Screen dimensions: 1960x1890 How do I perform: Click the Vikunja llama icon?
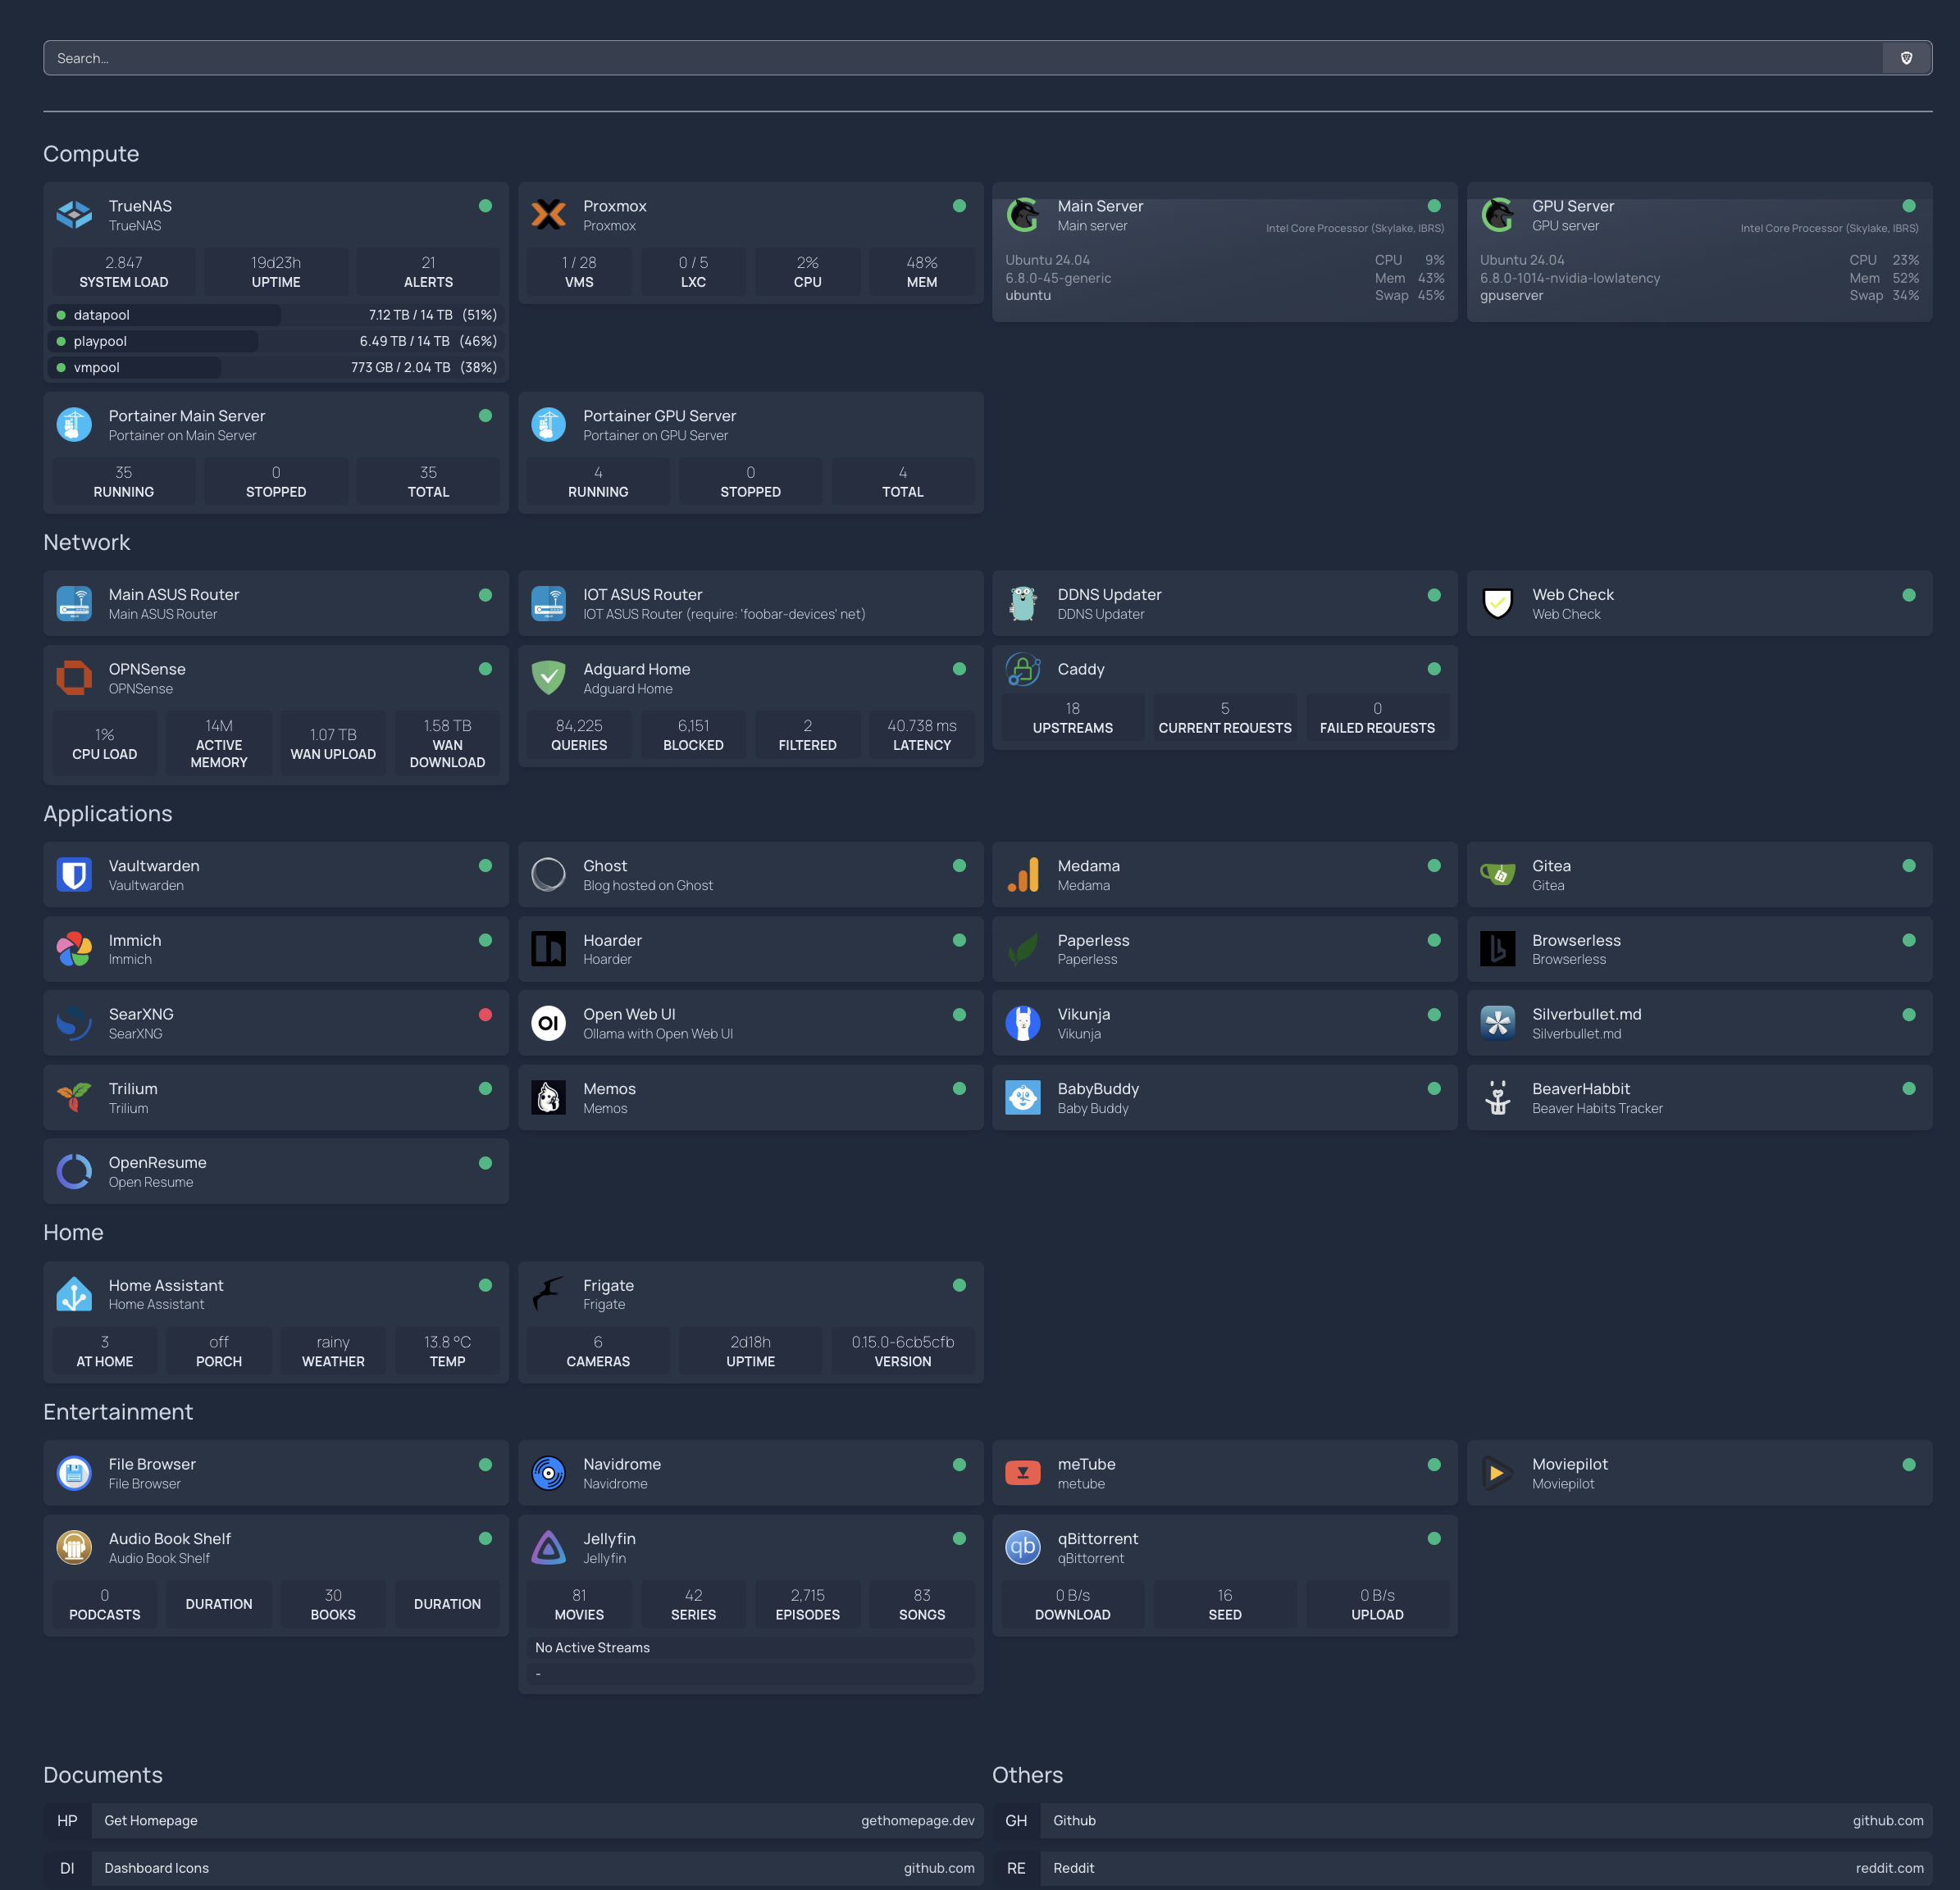point(1023,1024)
